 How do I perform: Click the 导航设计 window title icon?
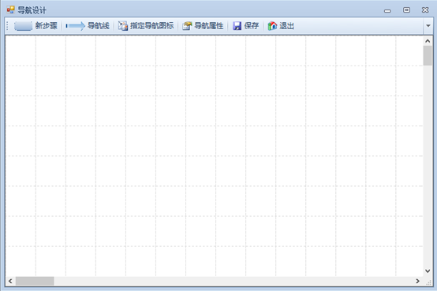coord(10,10)
